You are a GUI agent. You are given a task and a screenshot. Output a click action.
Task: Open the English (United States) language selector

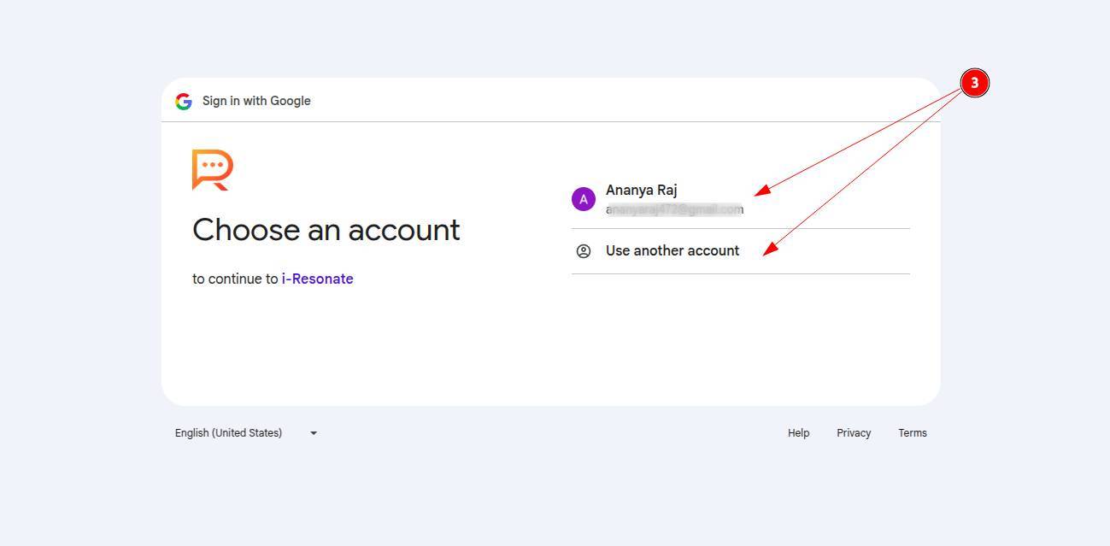(x=228, y=433)
